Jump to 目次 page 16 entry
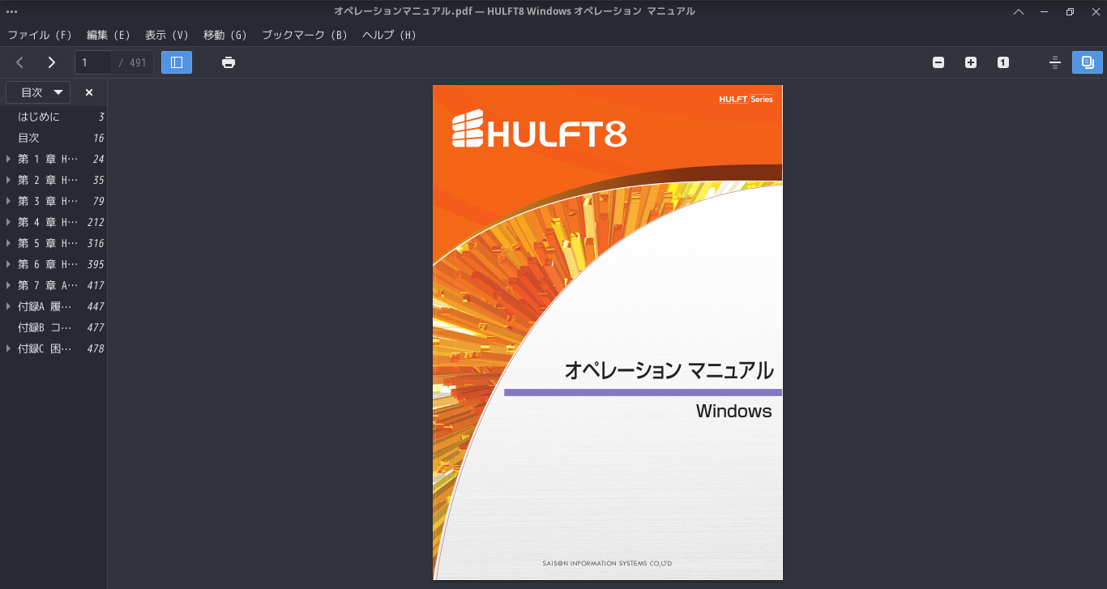The height and width of the screenshot is (589, 1107). click(x=53, y=138)
